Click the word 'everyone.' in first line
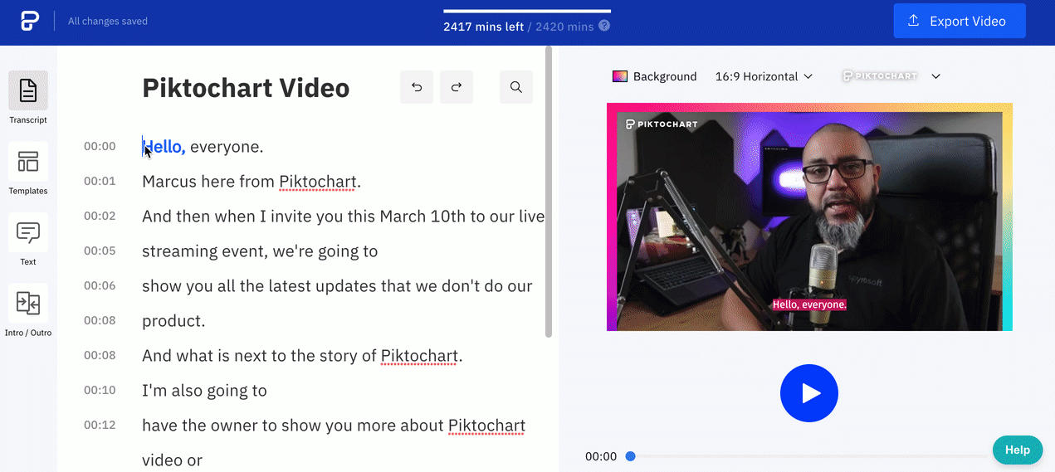 [x=227, y=147]
